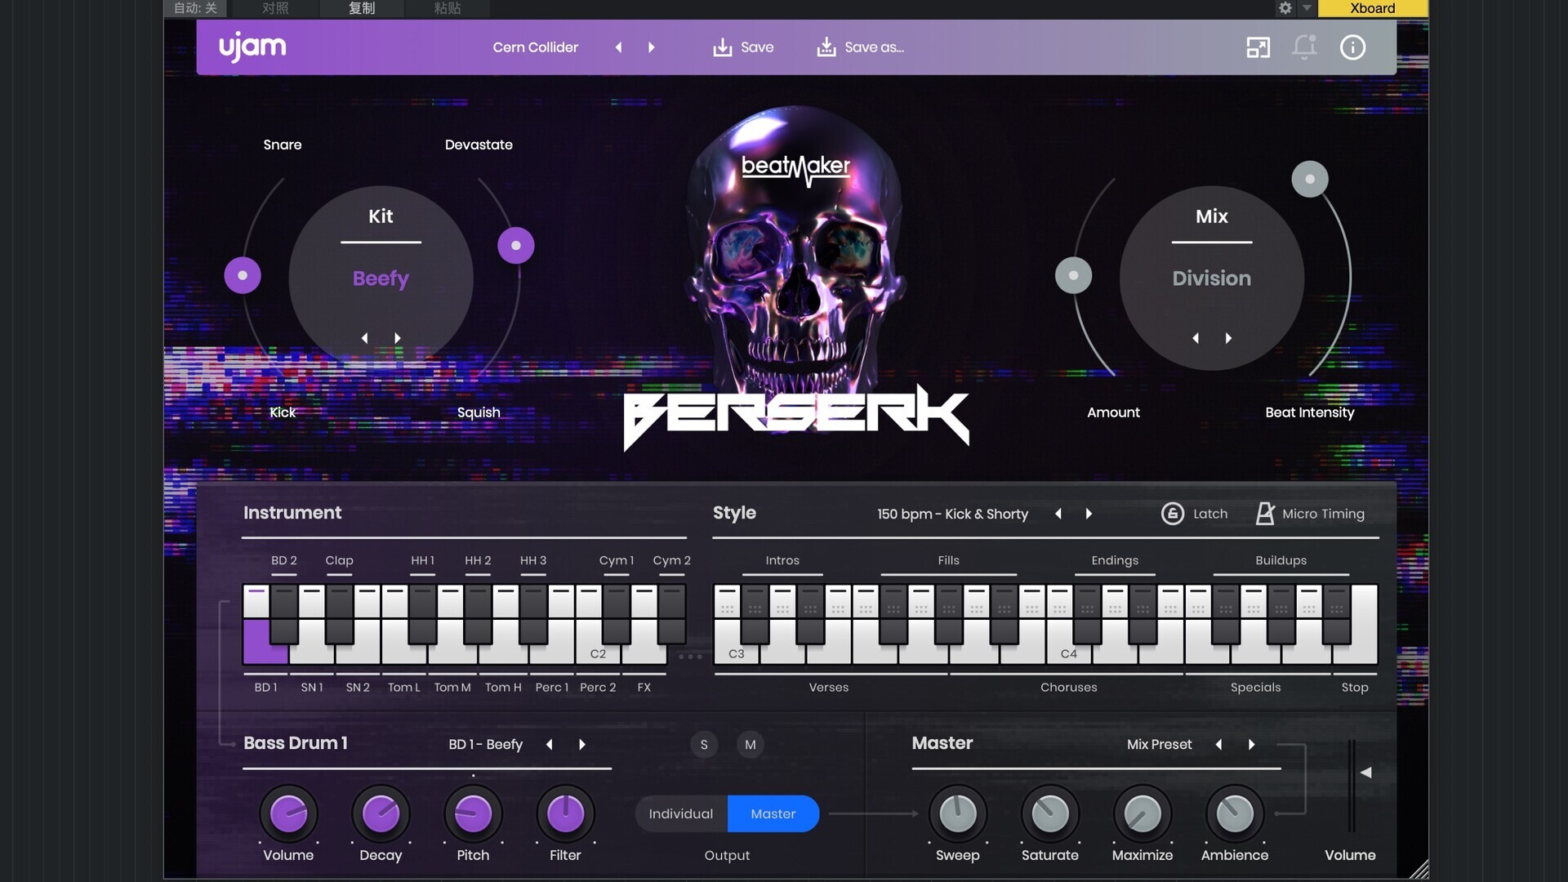Switch to next Mix after Division

pos(1228,338)
